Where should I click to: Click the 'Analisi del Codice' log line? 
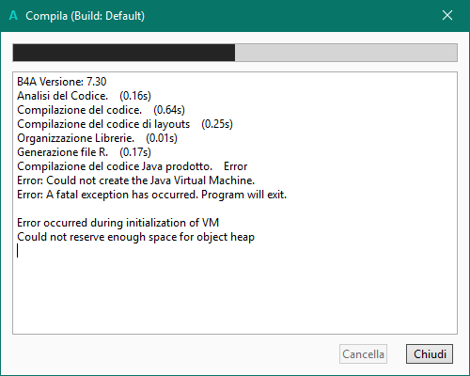(x=84, y=96)
